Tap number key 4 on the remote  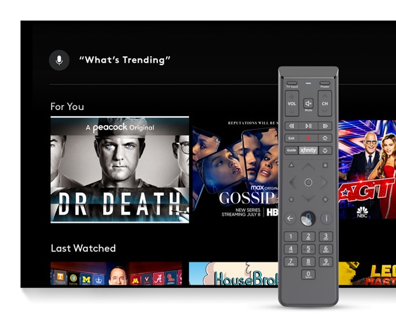(x=291, y=249)
